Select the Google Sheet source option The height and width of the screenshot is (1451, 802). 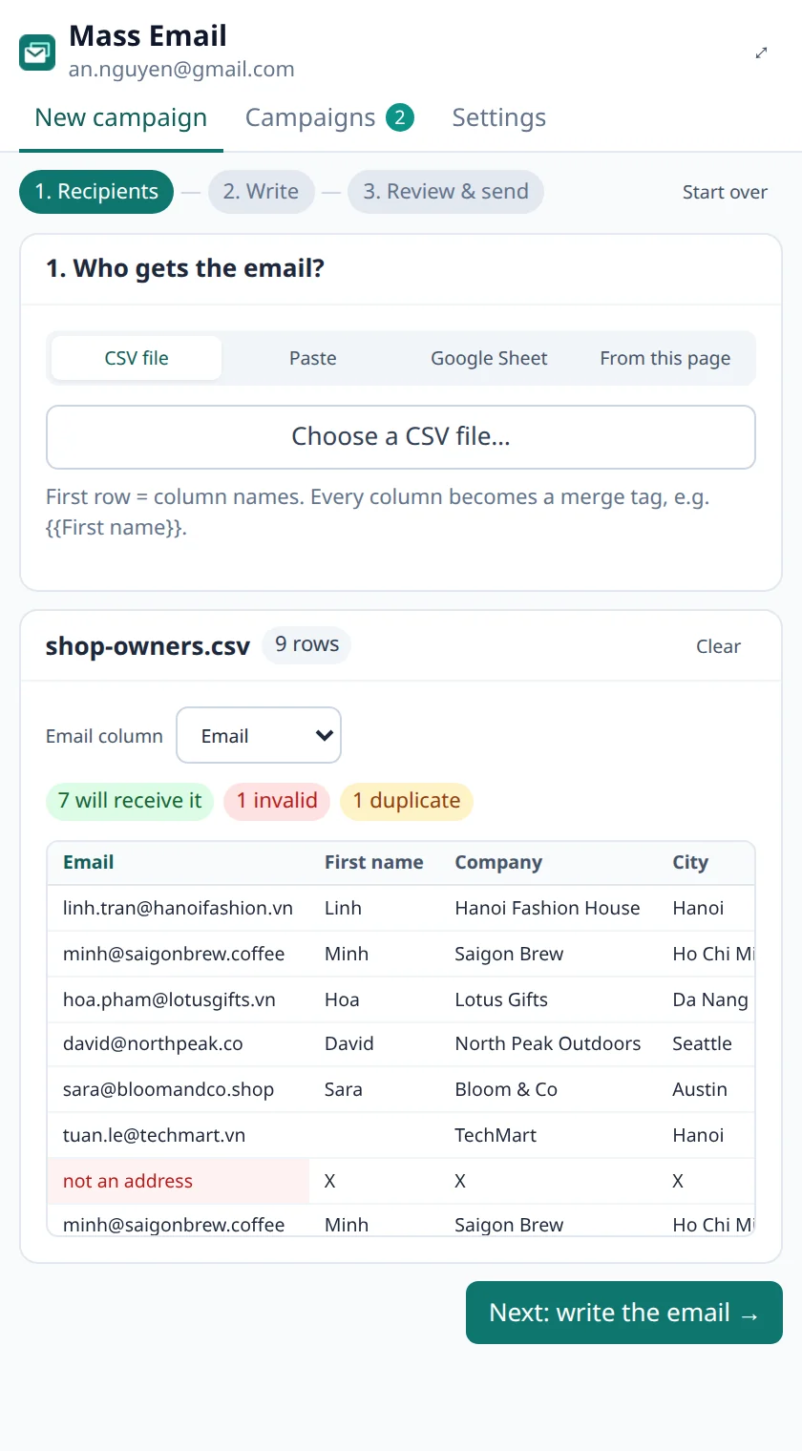pos(489,358)
